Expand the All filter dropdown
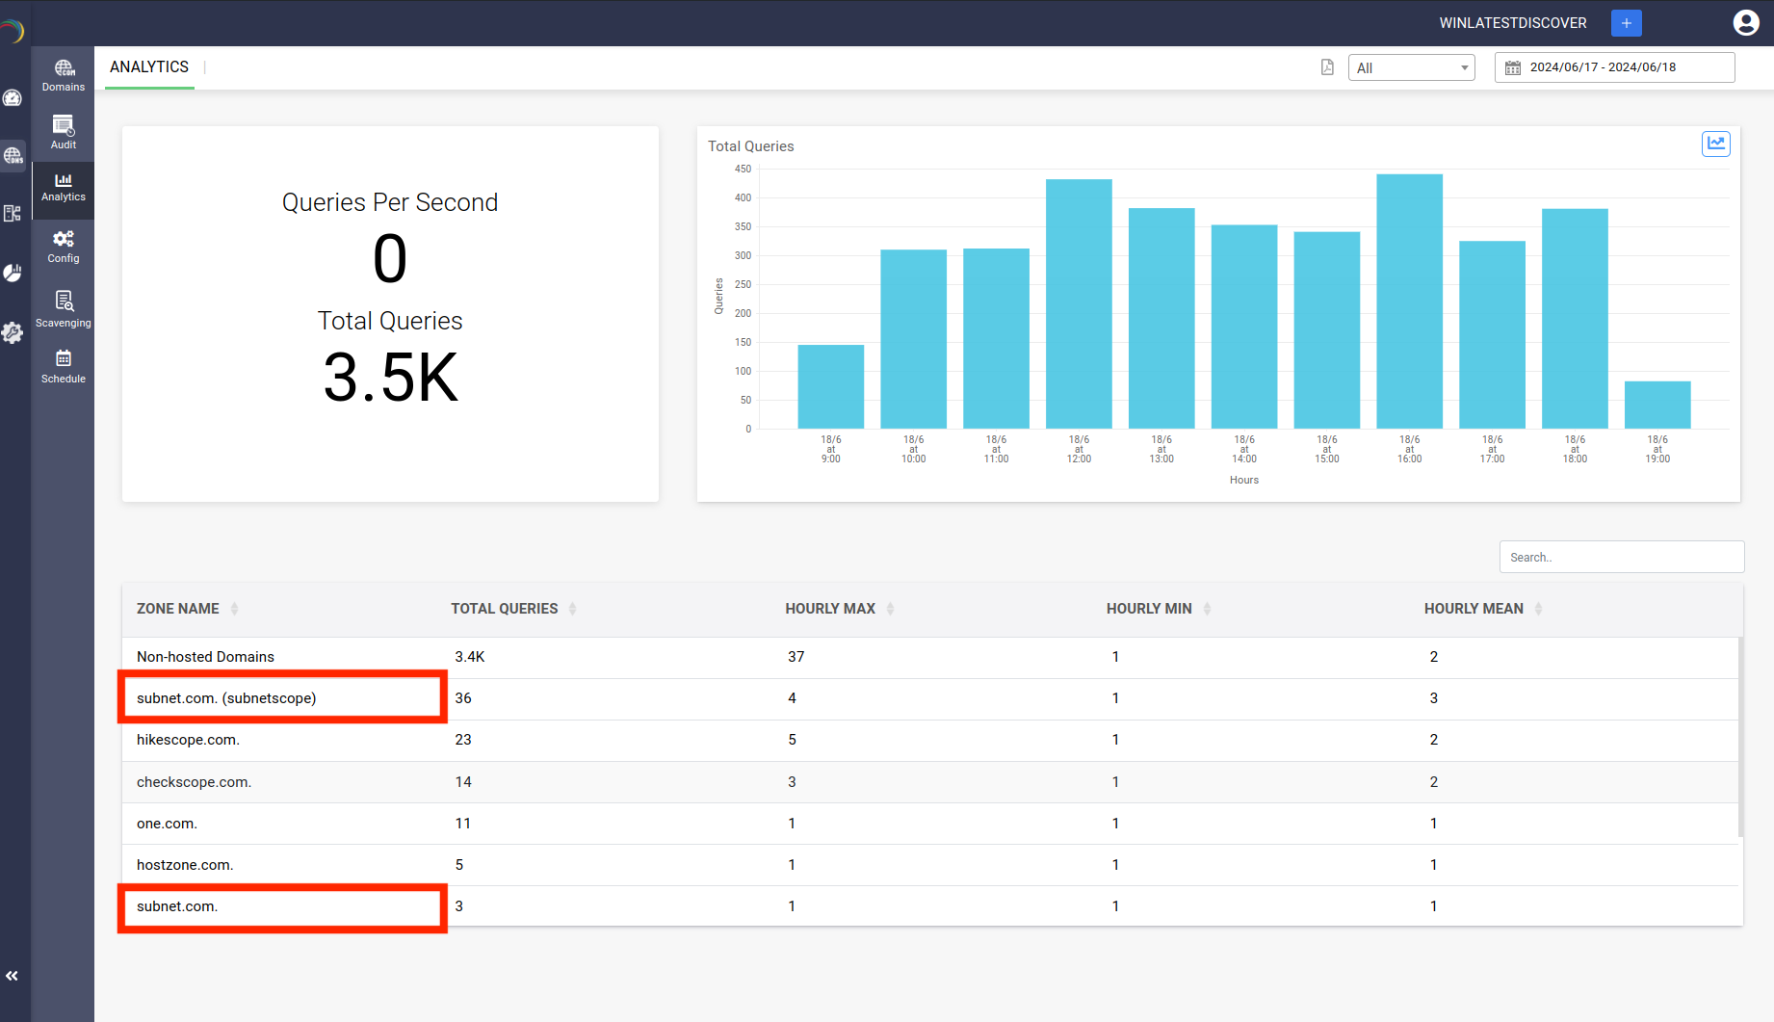Image resolution: width=1774 pixels, height=1022 pixels. (1411, 67)
